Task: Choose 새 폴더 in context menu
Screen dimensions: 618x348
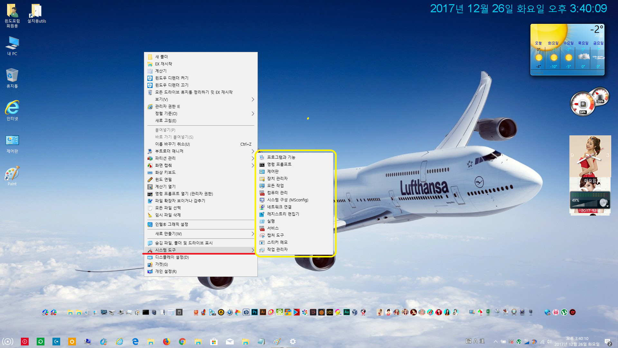Action: pos(201,57)
